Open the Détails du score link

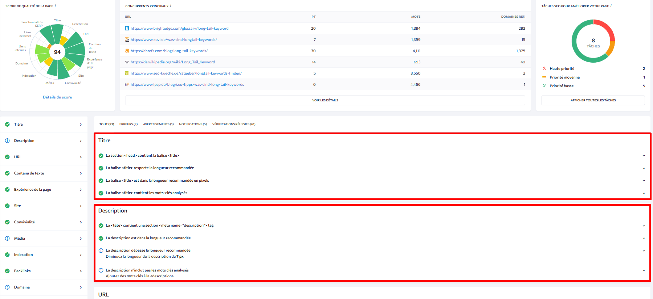tap(57, 97)
